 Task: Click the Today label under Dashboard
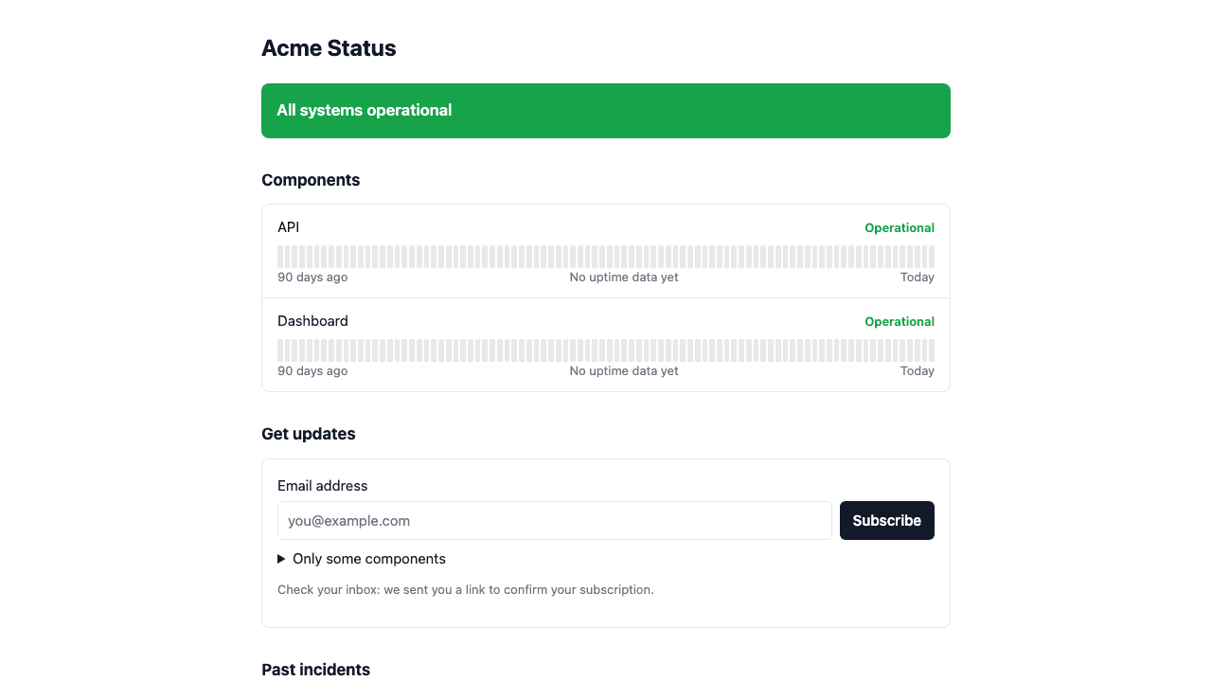[918, 371]
